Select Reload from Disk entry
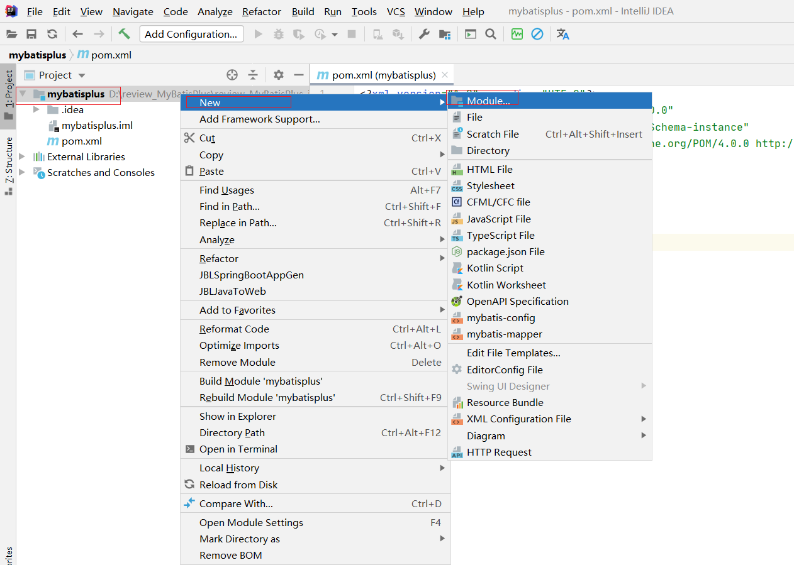Screen dimensions: 794x565 315,485
